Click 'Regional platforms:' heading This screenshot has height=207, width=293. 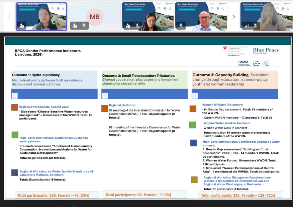[122, 105]
